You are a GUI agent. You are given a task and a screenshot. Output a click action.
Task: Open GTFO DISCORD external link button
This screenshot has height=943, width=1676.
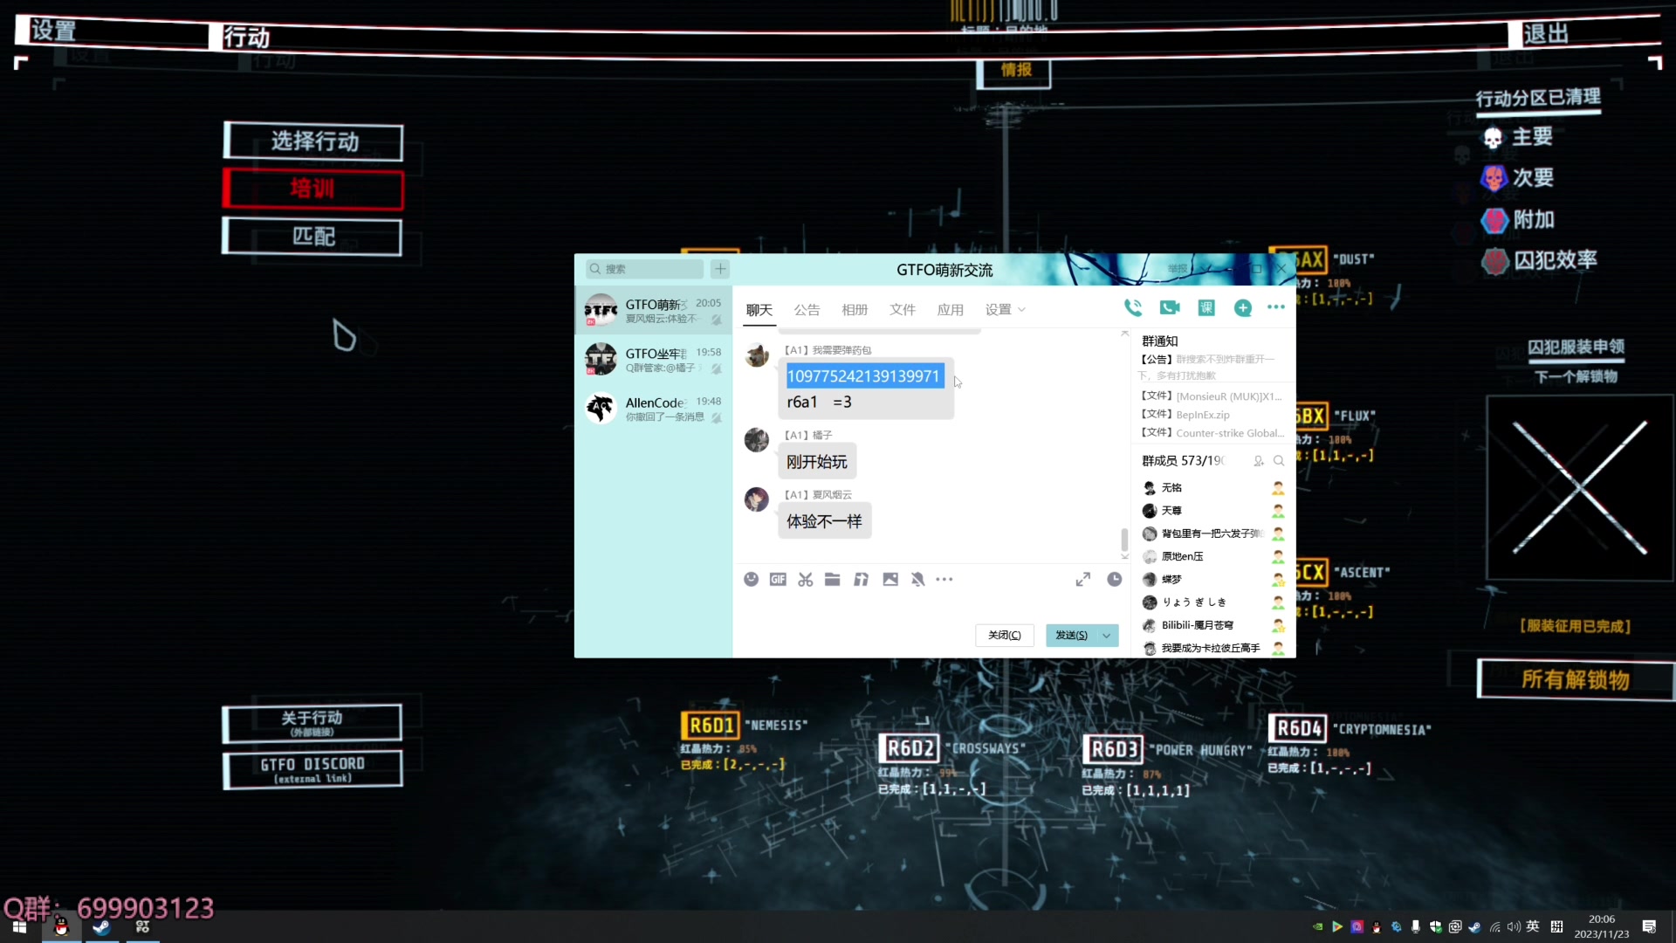point(313,769)
